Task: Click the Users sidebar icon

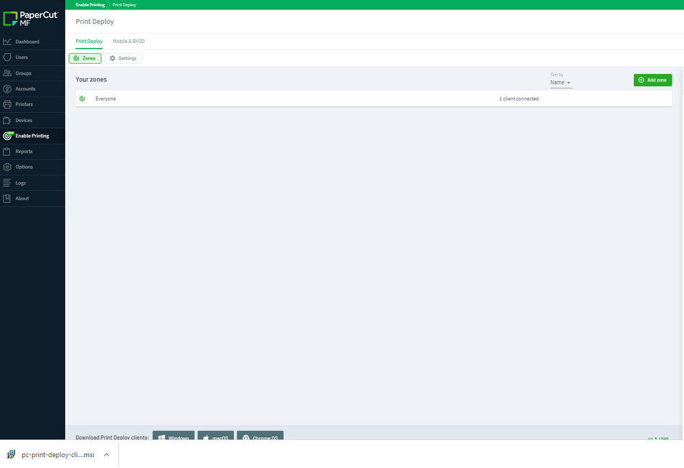Action: (7, 57)
